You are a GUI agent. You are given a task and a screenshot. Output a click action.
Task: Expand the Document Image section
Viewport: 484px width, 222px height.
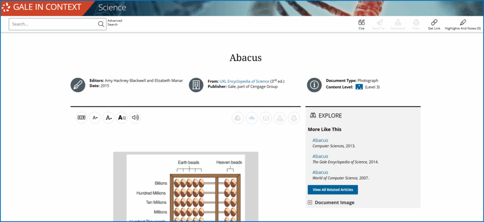point(310,203)
